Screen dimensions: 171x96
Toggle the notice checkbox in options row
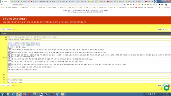15,37
